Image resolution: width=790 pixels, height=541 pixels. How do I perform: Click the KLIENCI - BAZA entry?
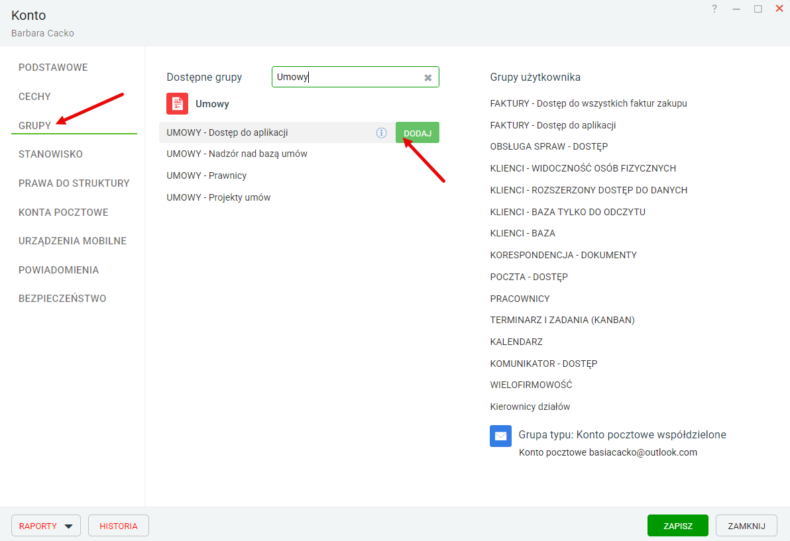click(x=522, y=234)
